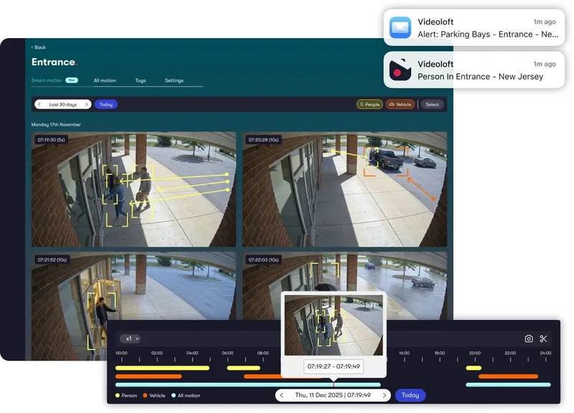The image size is (574, 413).
Task: Click the Today button in timeline bar
Action: pyautogui.click(x=410, y=395)
